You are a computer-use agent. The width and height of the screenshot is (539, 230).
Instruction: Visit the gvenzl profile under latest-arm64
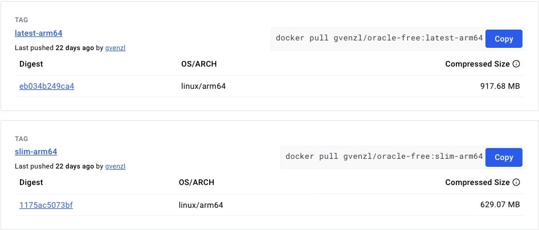(x=115, y=48)
